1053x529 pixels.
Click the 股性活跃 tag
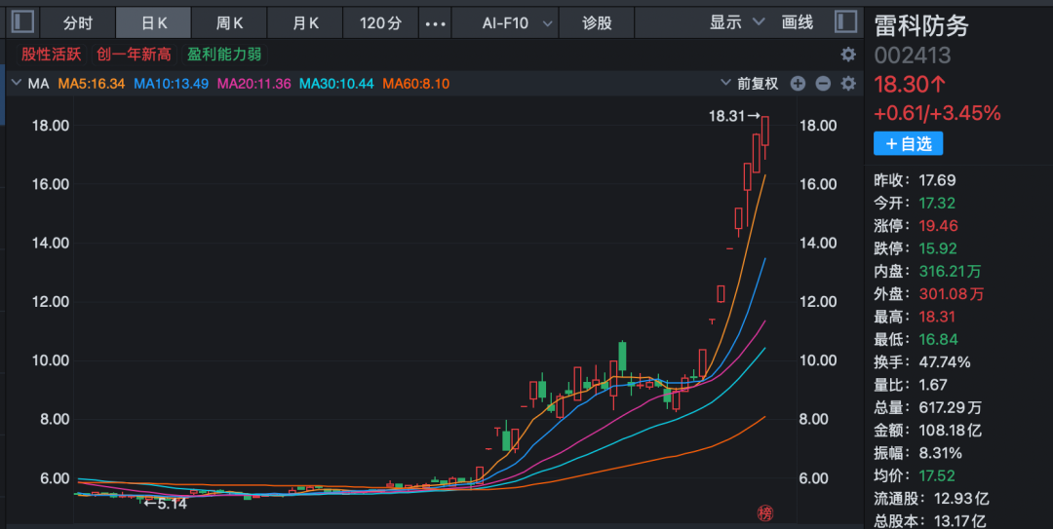(x=52, y=55)
